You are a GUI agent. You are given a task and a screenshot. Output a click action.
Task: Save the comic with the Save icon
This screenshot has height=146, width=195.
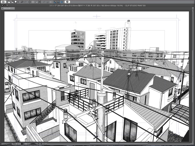click(16, 2)
